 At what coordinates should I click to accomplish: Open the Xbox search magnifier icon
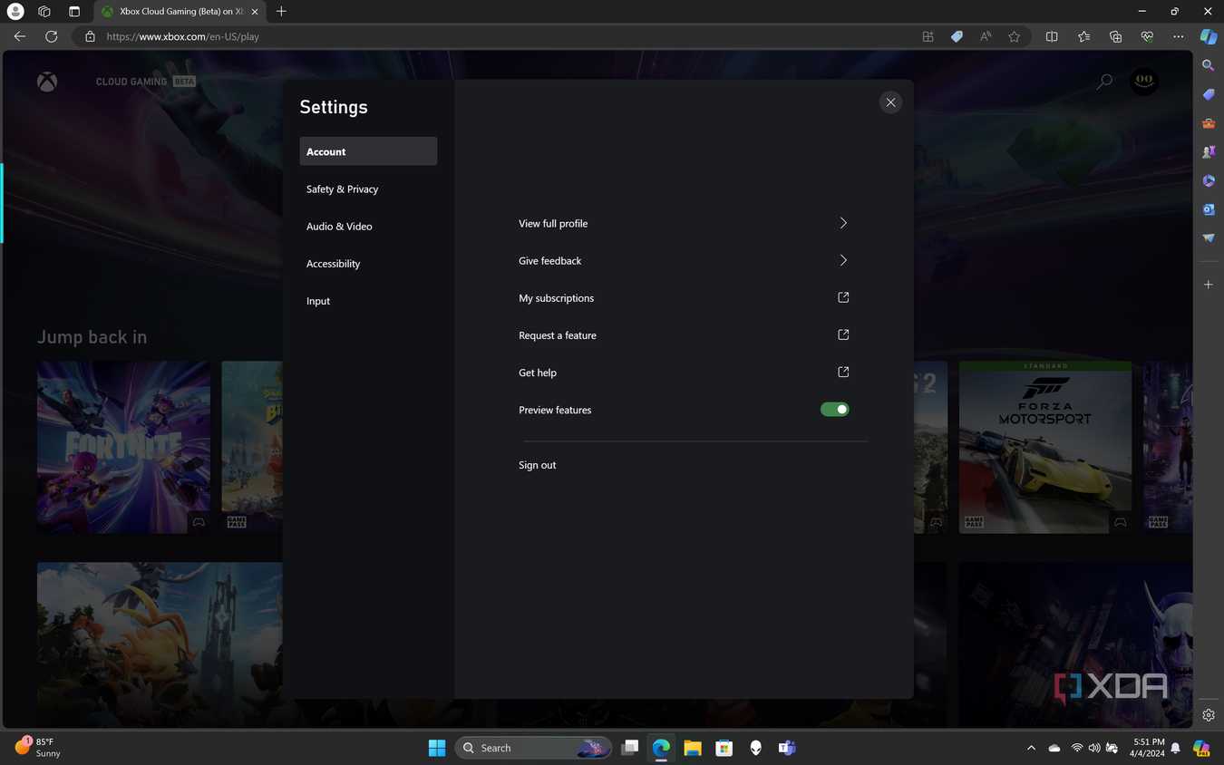pos(1104,82)
